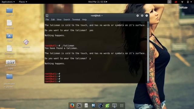The width and height of the screenshot is (194, 109).
Task: Show all applications grid from the dock
Action: coord(122,106)
